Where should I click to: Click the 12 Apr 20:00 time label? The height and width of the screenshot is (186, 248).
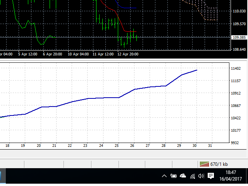click(129, 54)
